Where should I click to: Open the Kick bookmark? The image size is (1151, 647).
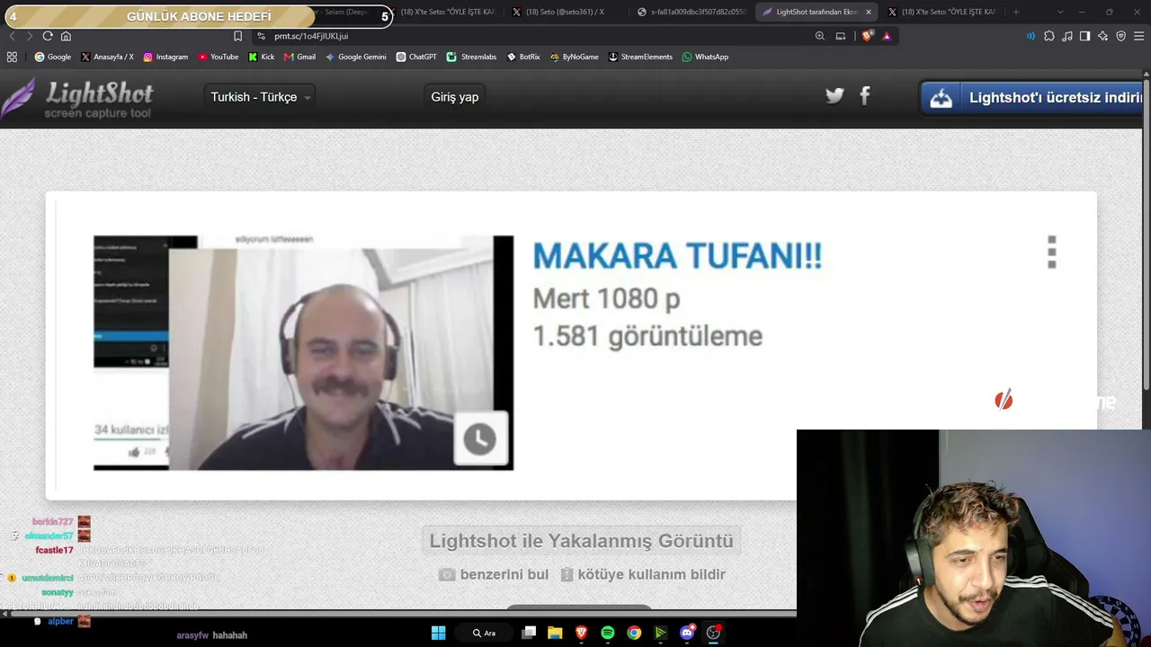(x=262, y=57)
